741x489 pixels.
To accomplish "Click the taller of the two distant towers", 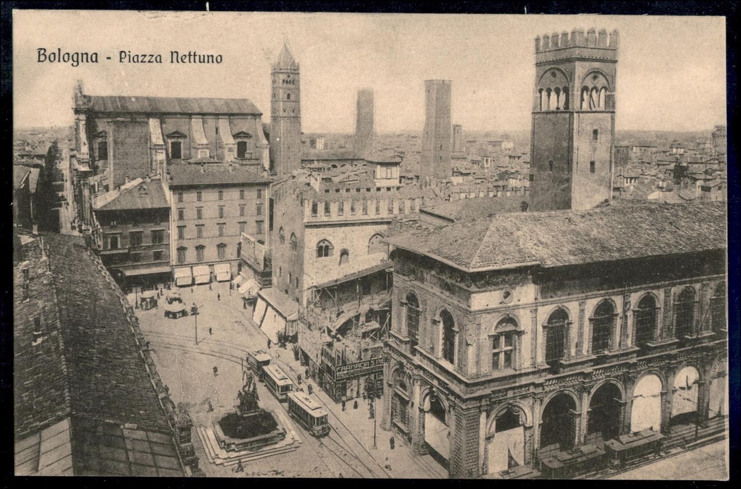I will [x=437, y=129].
